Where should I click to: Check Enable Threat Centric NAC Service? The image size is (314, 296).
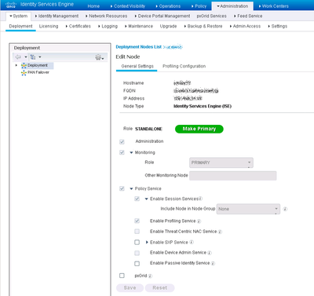click(x=137, y=232)
